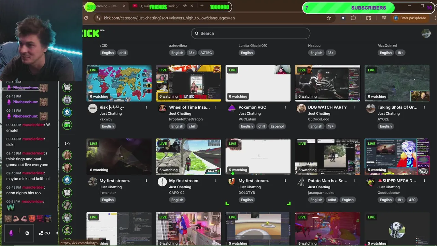Open the Lunita_Glacial010 channel name
Viewport: 437px width, 246px height.
click(253, 45)
